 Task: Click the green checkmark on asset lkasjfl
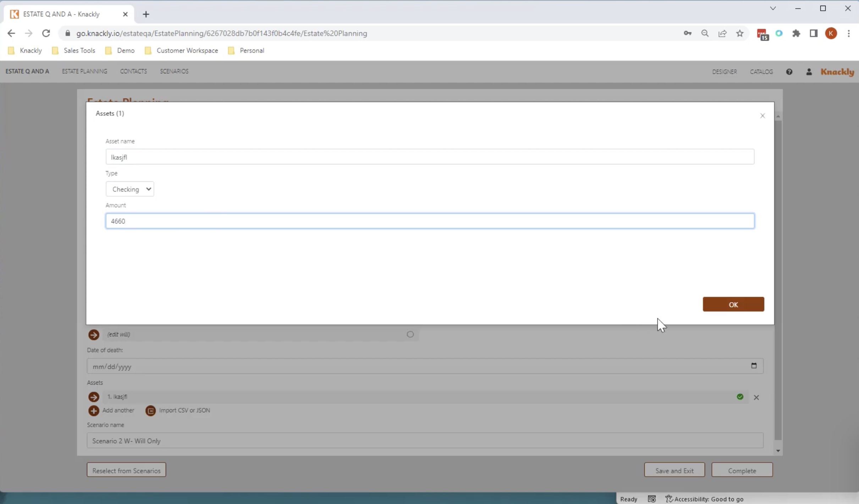coord(740,397)
